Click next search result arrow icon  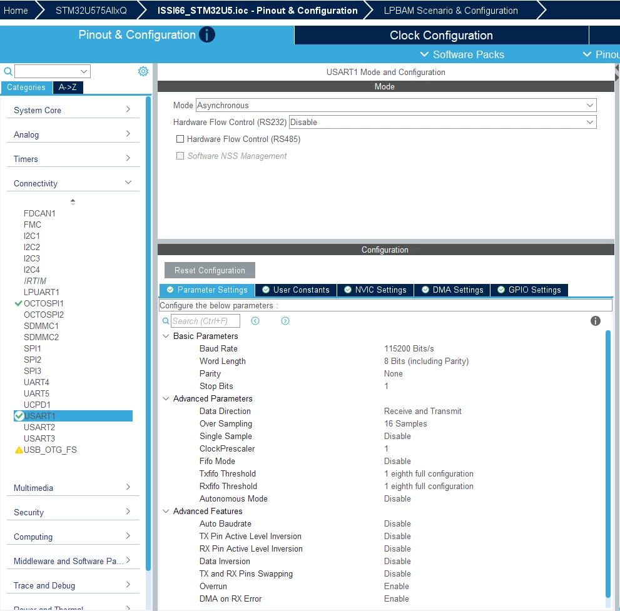pos(285,321)
